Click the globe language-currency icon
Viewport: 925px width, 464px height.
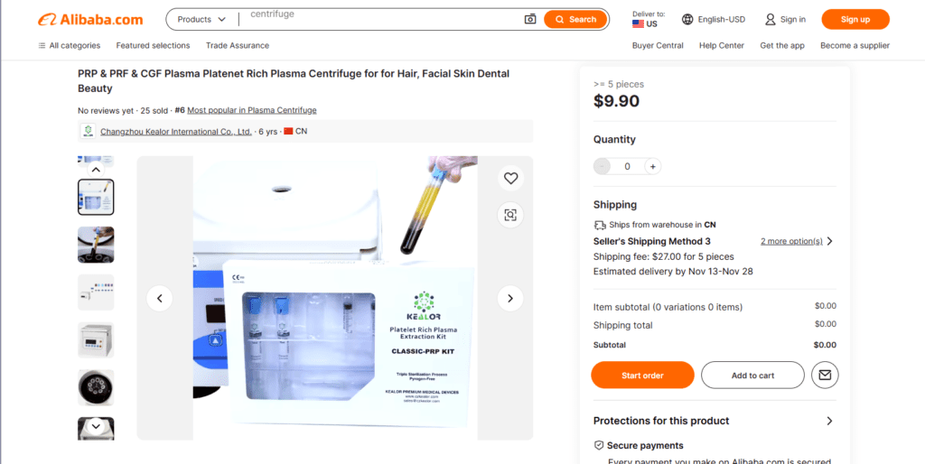pyautogui.click(x=687, y=19)
